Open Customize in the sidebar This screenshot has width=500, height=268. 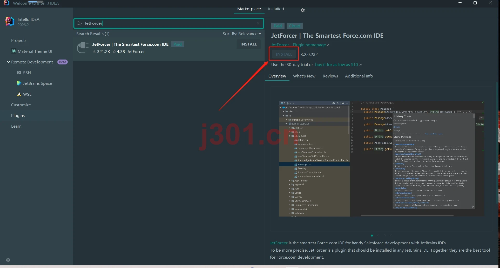pos(21,105)
